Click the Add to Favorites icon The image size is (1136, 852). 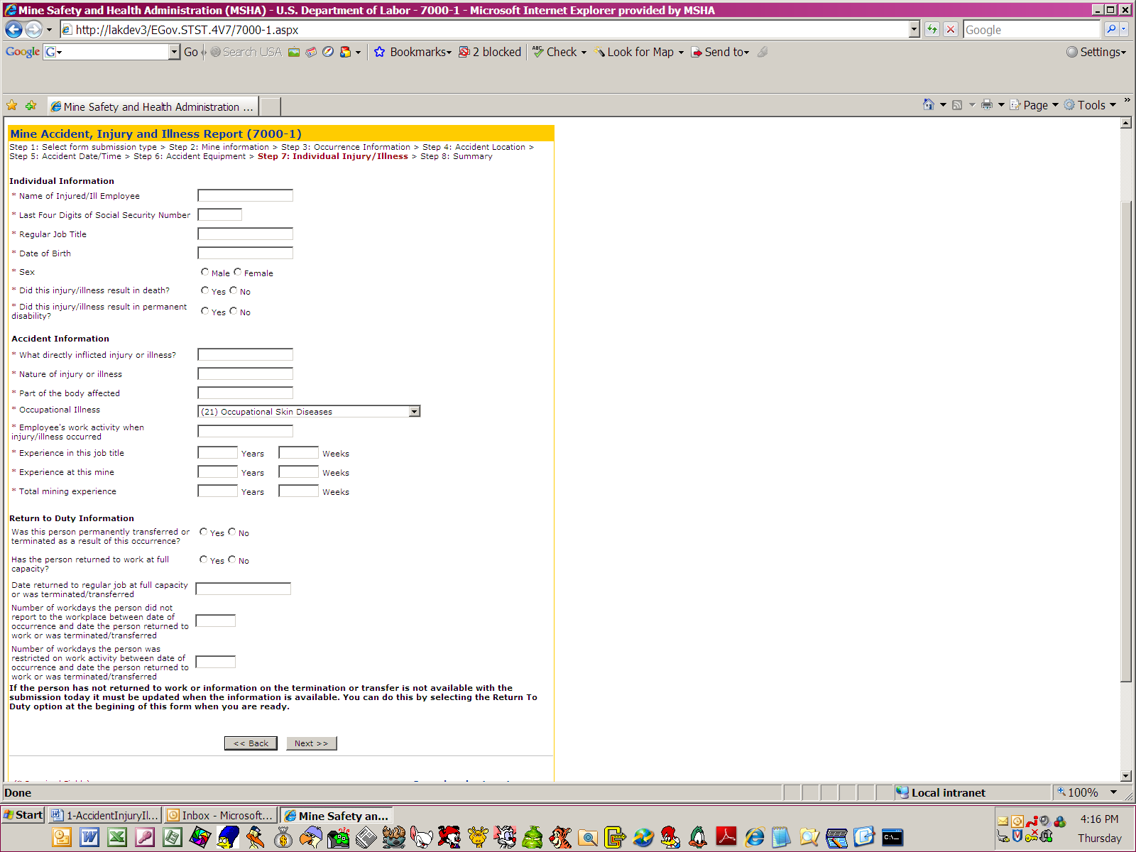point(31,106)
